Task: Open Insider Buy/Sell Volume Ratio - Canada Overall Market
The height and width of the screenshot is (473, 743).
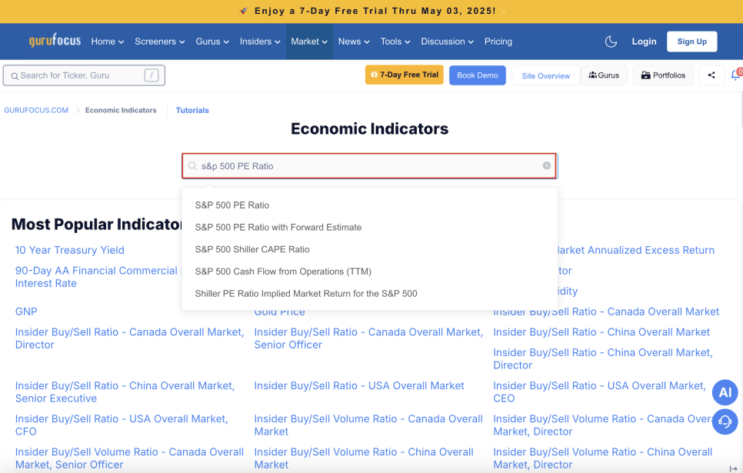Action: pyautogui.click(x=368, y=425)
